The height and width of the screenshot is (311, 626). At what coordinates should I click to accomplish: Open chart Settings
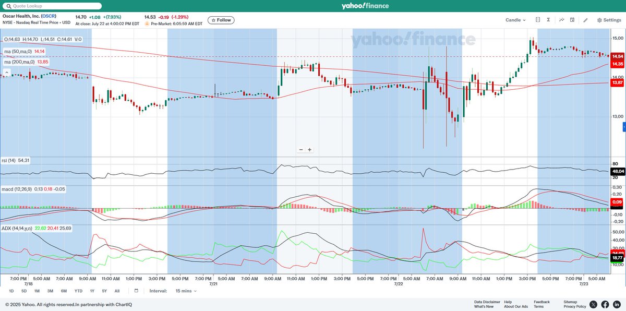[x=609, y=20]
